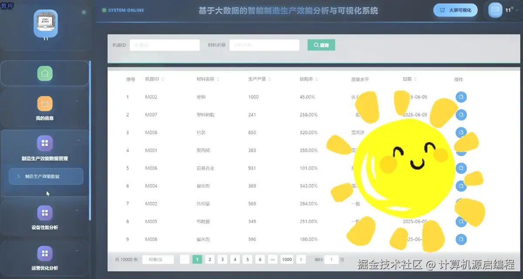
Task: Click the view magnifier icon on the M005 row
Action: pyautogui.click(x=461, y=221)
